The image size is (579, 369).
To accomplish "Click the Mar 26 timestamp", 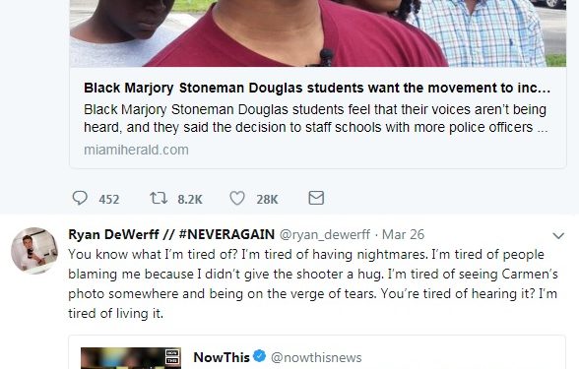I will coord(404,234).
